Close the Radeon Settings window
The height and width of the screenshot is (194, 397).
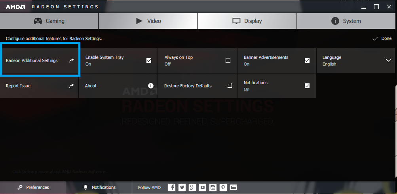tap(389, 7)
